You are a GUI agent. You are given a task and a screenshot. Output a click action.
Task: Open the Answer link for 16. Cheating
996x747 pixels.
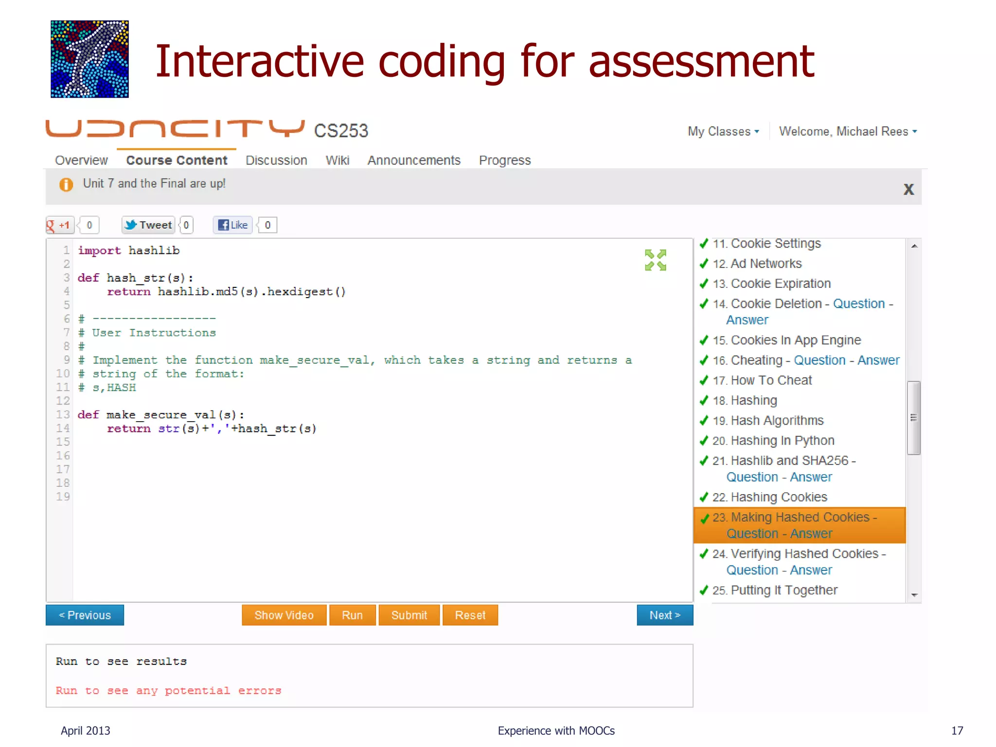tap(878, 360)
